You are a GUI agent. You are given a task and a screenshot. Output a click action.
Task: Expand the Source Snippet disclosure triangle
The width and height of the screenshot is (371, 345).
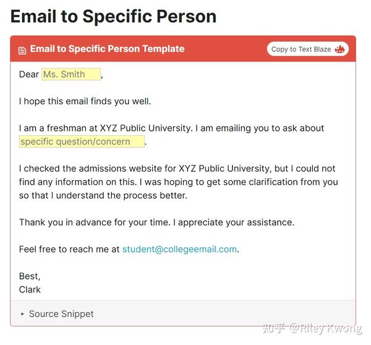coord(22,314)
